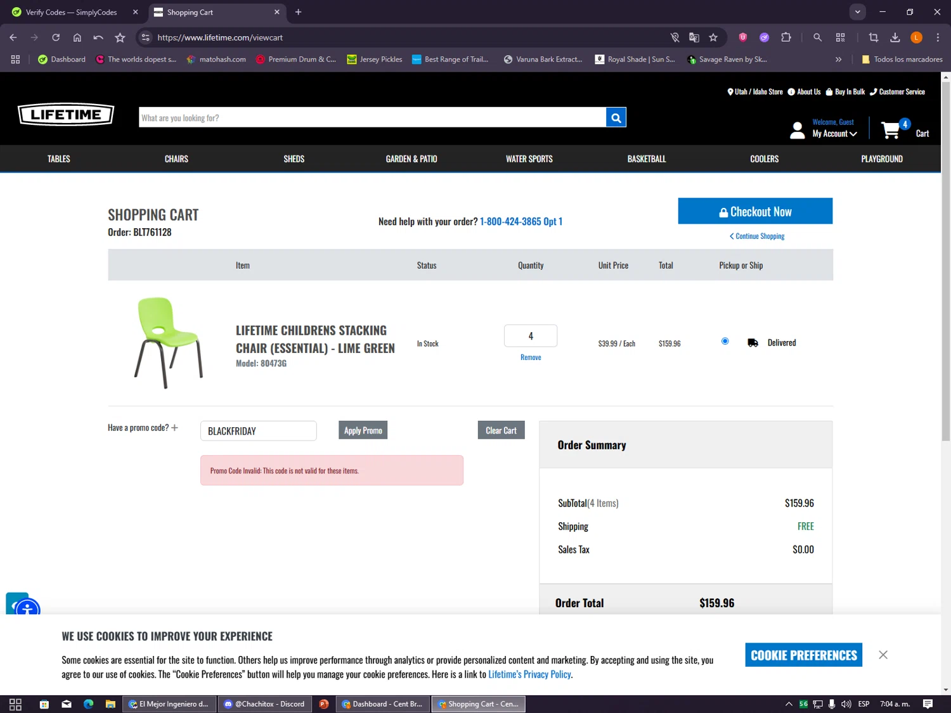Click the translate page icon

pyautogui.click(x=694, y=37)
